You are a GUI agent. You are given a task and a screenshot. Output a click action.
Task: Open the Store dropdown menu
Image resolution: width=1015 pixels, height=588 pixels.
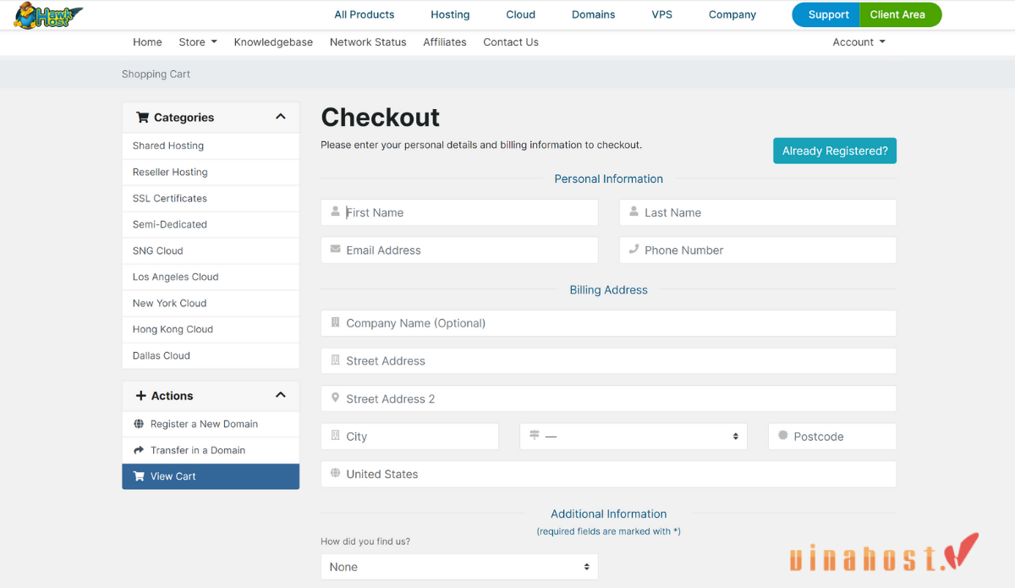coord(198,41)
